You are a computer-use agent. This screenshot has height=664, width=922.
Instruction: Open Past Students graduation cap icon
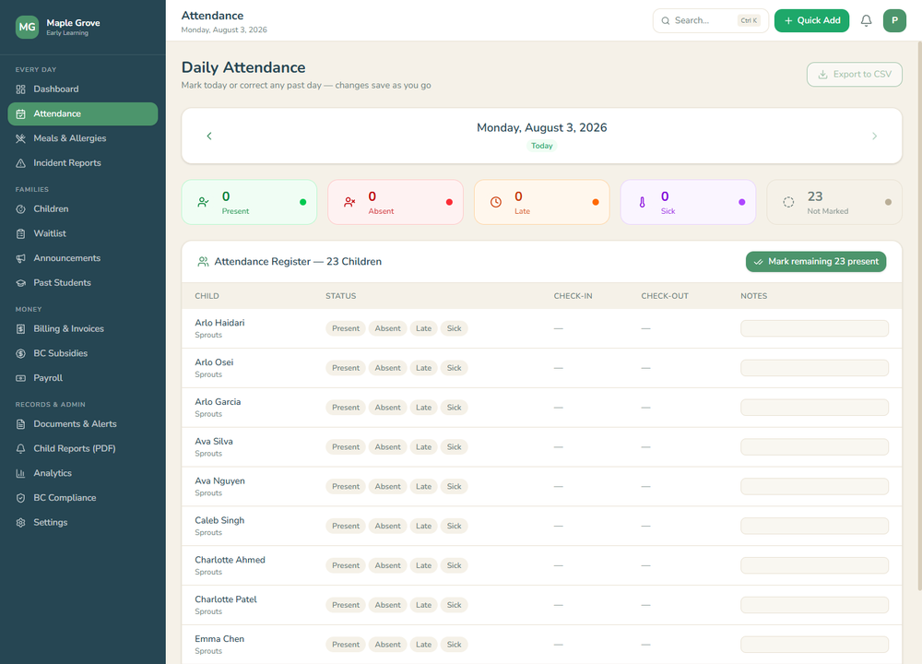coord(20,283)
